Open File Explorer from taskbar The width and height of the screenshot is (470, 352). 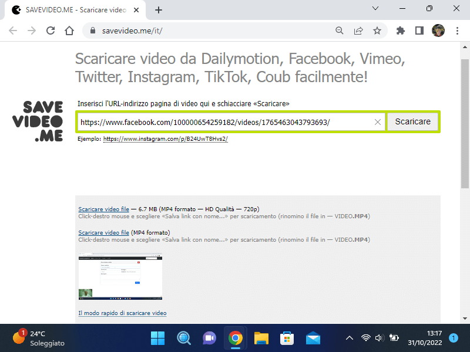[x=261, y=339]
